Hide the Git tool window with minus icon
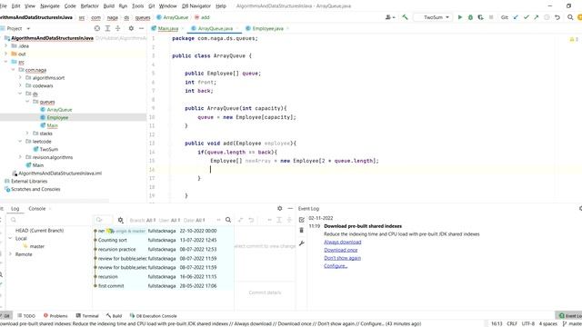The image size is (582, 327). pyautogui.click(x=290, y=208)
